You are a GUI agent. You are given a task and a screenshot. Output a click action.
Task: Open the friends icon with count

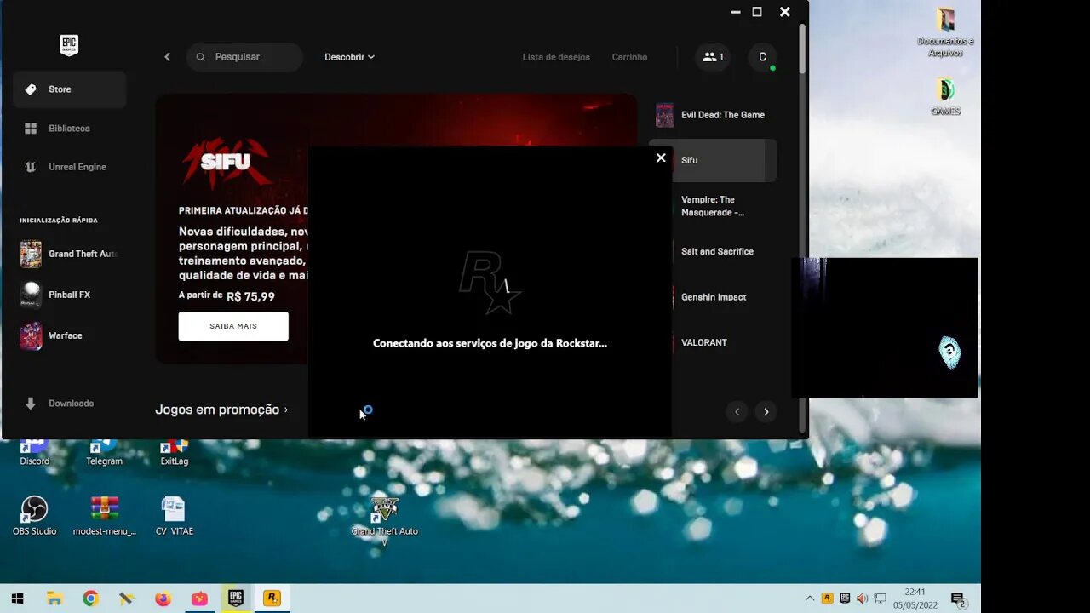(713, 57)
